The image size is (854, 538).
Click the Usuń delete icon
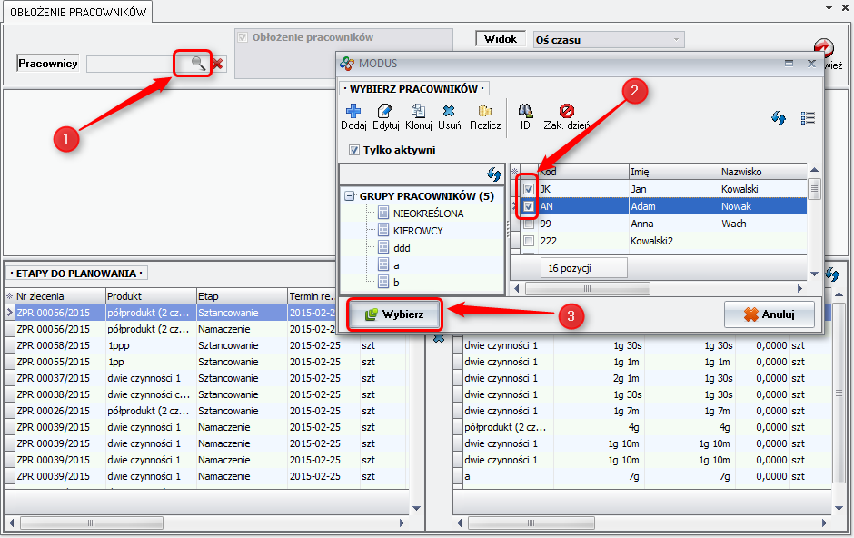pos(449,110)
